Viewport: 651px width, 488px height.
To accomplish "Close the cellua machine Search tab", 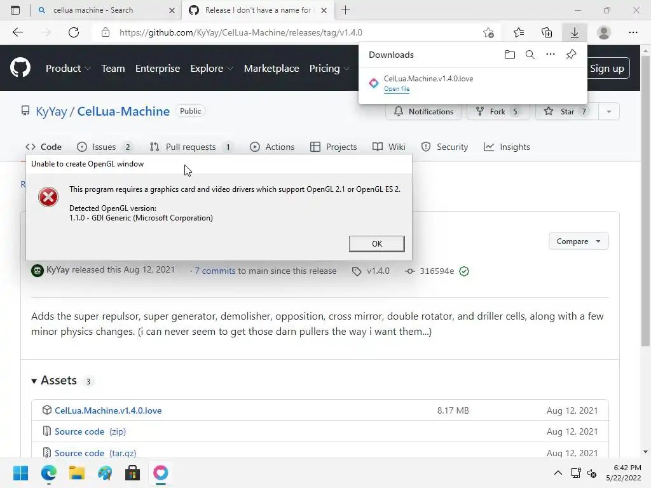I will pos(172,10).
